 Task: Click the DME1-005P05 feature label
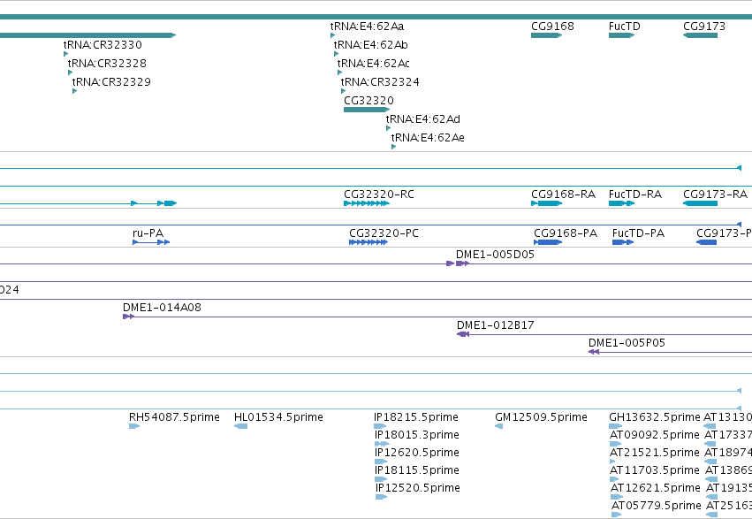[x=627, y=343]
